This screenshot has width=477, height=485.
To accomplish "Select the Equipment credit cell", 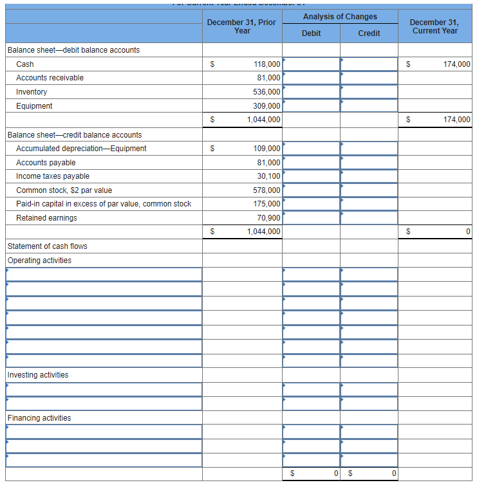I will [x=369, y=105].
